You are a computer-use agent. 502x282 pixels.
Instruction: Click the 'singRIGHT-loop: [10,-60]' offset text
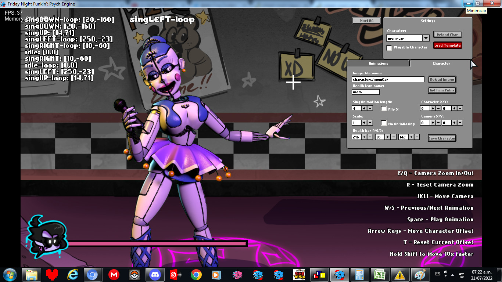coord(67,46)
